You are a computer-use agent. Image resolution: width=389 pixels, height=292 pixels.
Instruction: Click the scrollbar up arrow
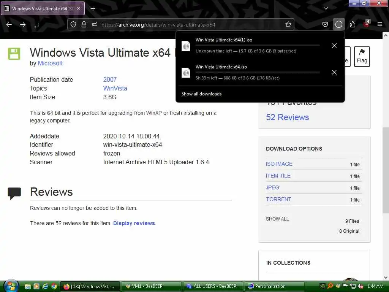[x=386, y=35]
